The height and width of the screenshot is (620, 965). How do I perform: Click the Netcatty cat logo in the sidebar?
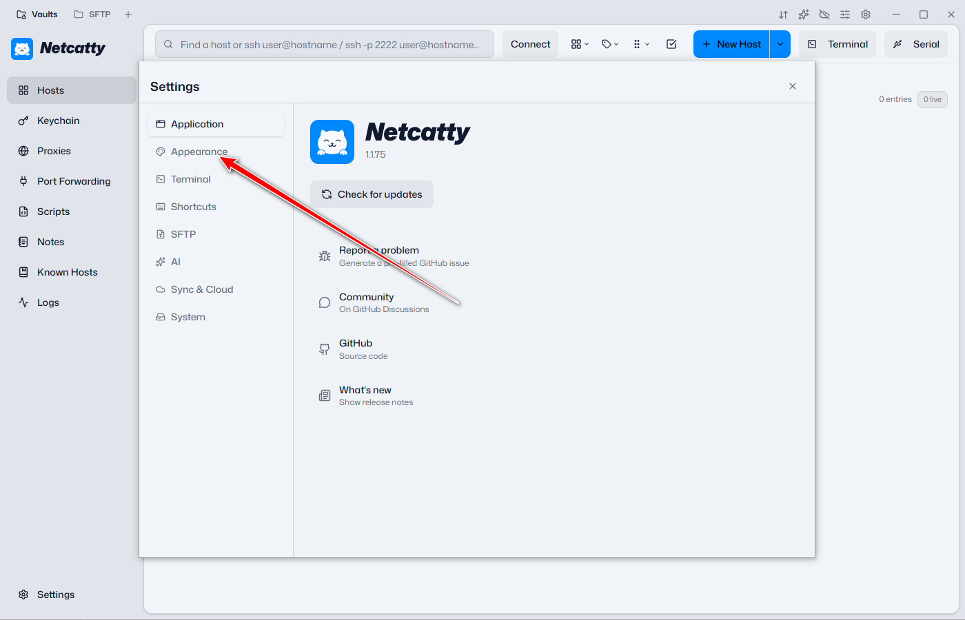22,48
